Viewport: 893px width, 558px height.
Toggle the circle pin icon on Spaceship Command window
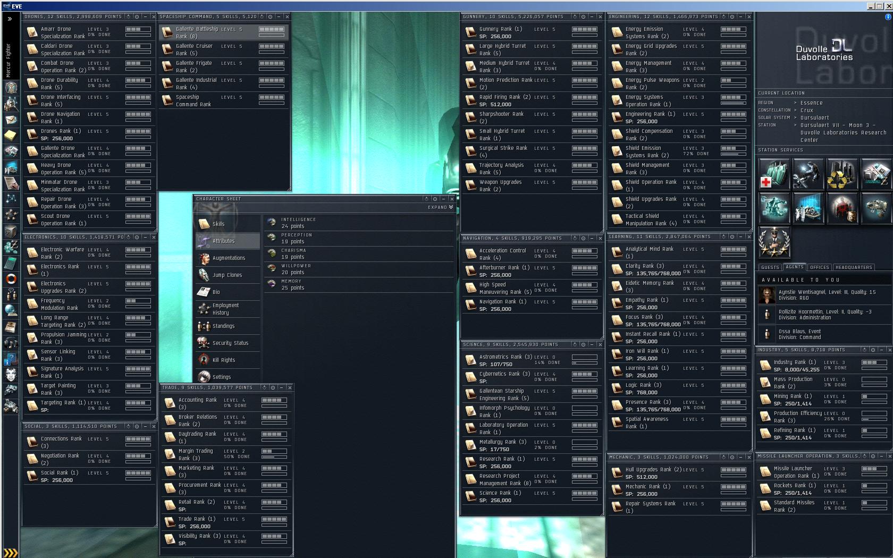tap(270, 16)
